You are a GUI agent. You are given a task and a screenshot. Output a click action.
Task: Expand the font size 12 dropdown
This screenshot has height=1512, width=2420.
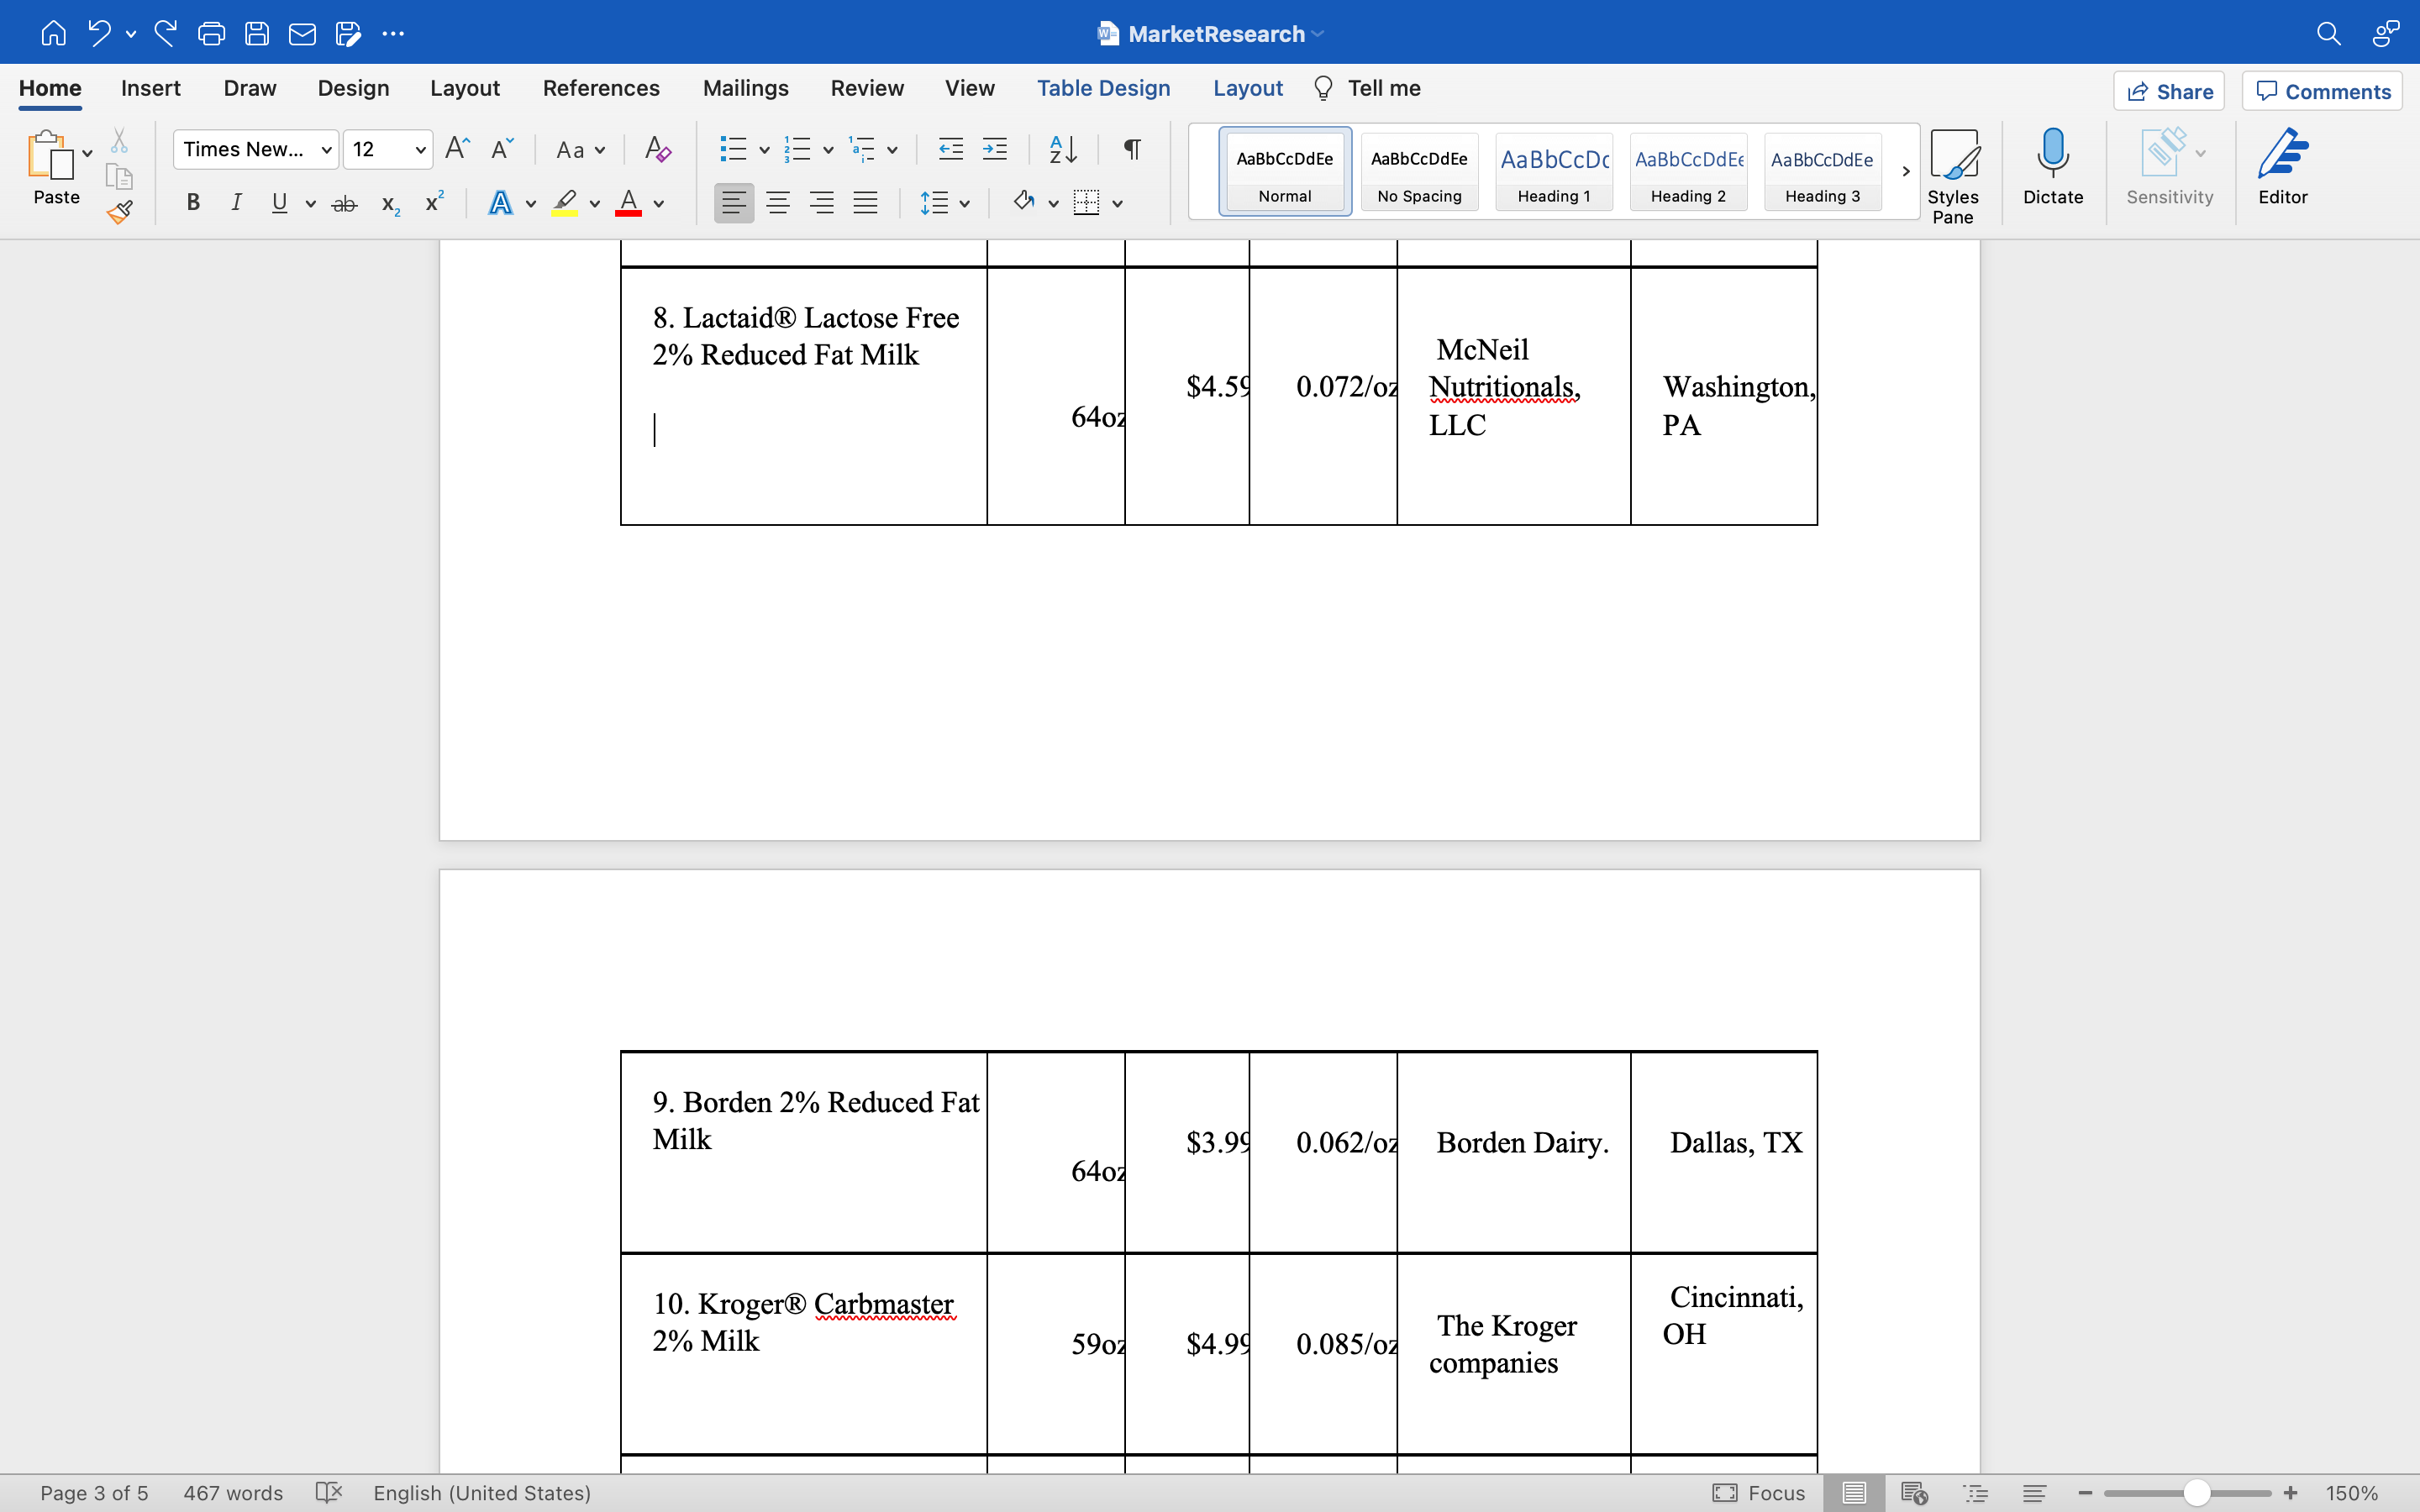420,150
